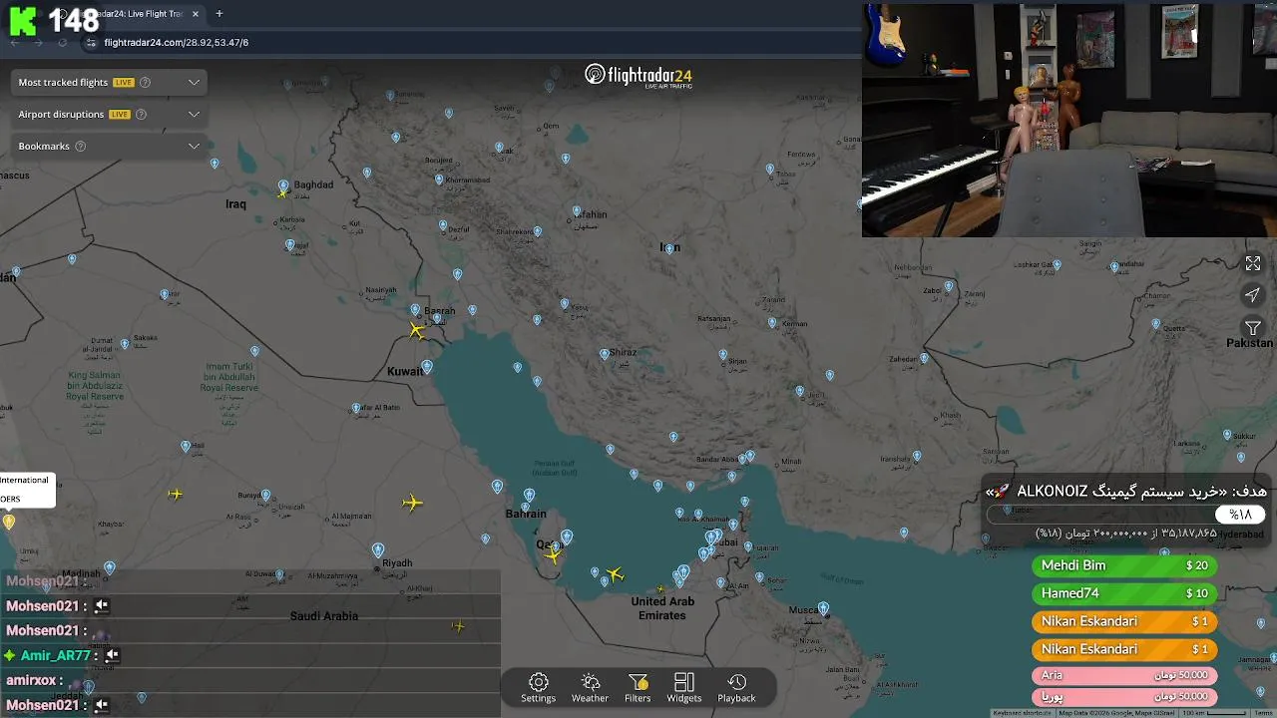Select the Quetta airport pin

pos(1156,325)
